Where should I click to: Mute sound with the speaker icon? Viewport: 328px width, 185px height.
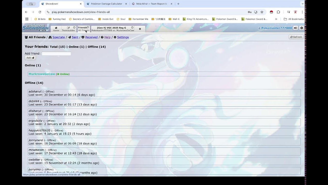tap(295, 28)
